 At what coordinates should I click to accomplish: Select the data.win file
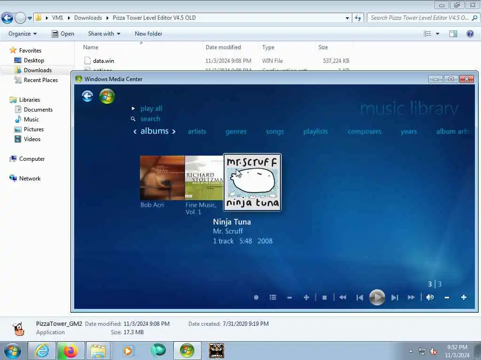[103, 60]
